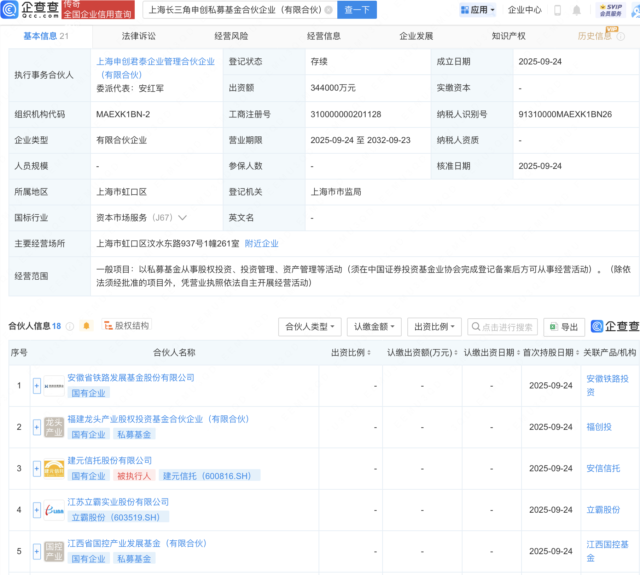Export partner list with 导出 button
Viewport: 640px width, 575px height.
click(564, 327)
